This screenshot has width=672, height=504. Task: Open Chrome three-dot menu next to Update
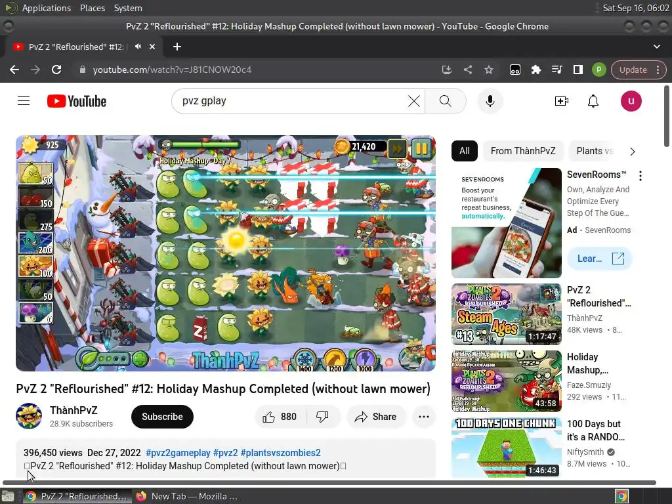(x=658, y=70)
